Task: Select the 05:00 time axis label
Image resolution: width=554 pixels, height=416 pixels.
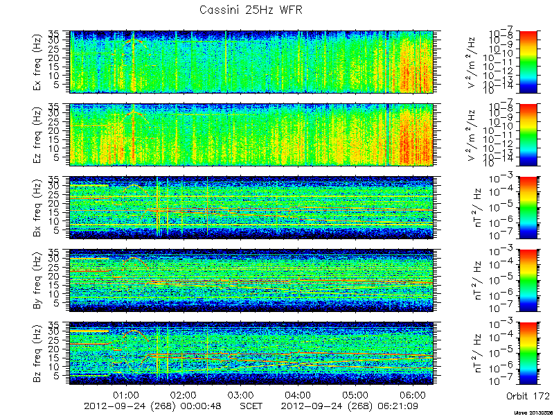Action: tap(355, 395)
